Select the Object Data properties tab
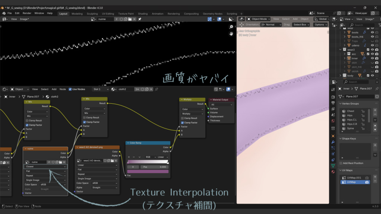Image resolution: width=381 pixels, height=214 pixels. 333,166
